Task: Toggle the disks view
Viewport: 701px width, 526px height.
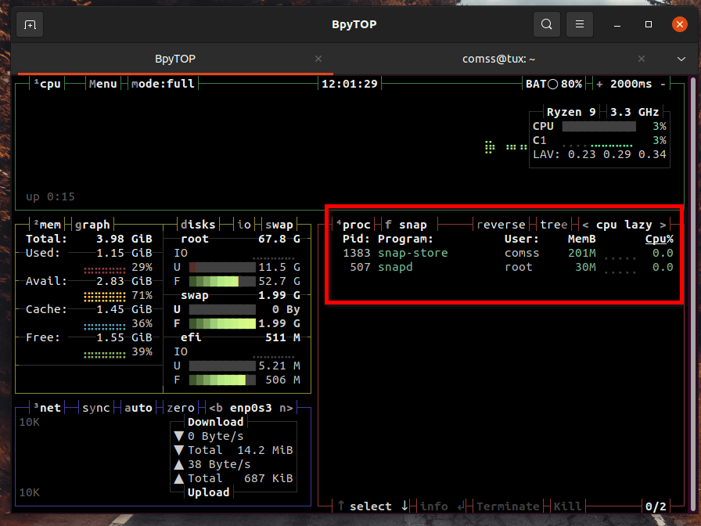Action: point(198,225)
